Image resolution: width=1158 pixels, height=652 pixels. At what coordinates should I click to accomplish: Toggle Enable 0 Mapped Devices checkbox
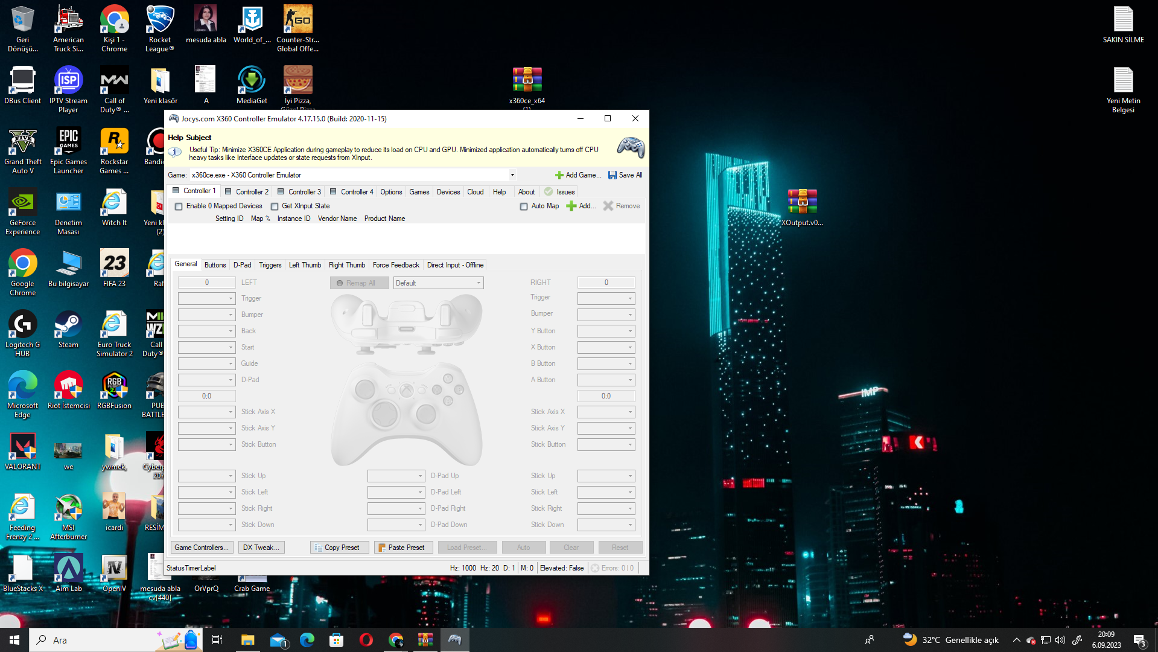(x=179, y=206)
